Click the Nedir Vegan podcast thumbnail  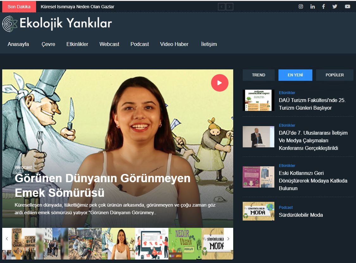[x=185, y=243]
